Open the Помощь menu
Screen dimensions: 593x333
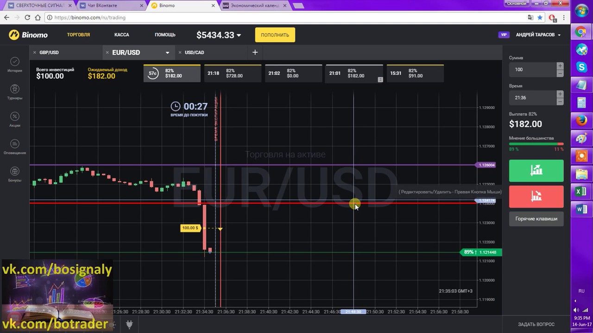tap(165, 35)
